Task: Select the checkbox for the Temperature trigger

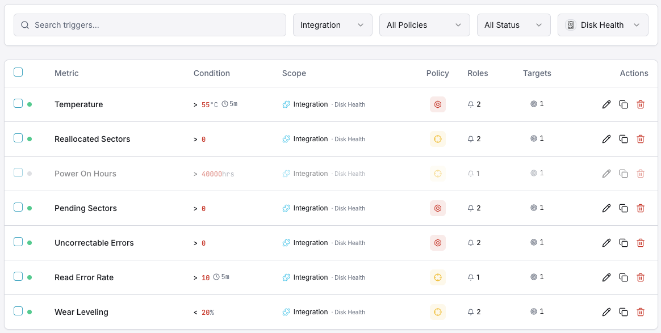Action: (18, 104)
